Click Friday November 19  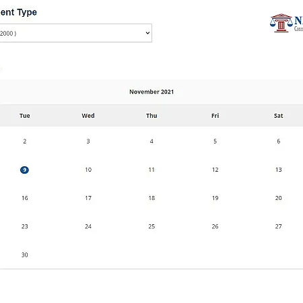click(x=215, y=198)
